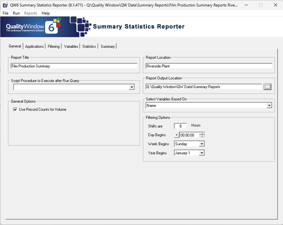Click the Report Title input field
The image size is (283, 225).
coord(74,66)
